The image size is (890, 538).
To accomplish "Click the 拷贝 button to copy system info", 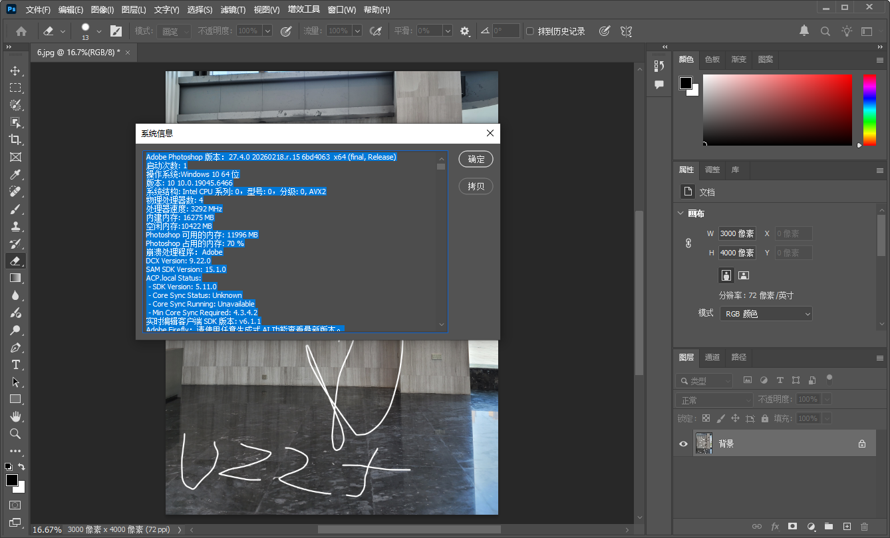I will tap(474, 186).
